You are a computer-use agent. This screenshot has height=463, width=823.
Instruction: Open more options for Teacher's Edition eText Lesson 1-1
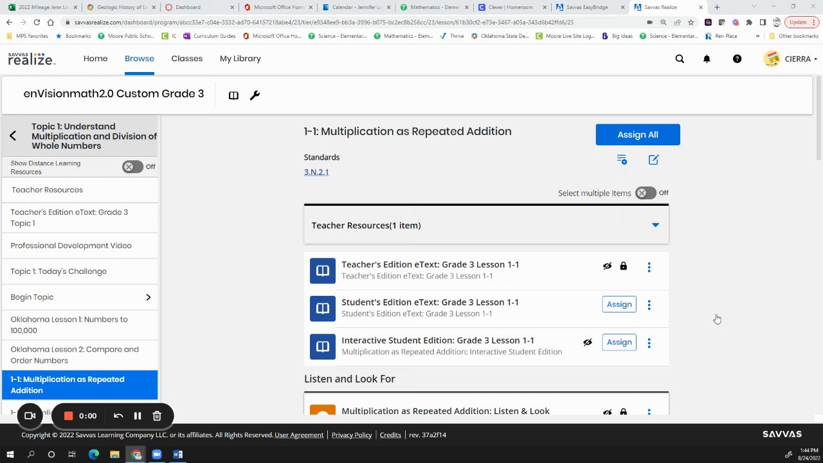(x=649, y=267)
